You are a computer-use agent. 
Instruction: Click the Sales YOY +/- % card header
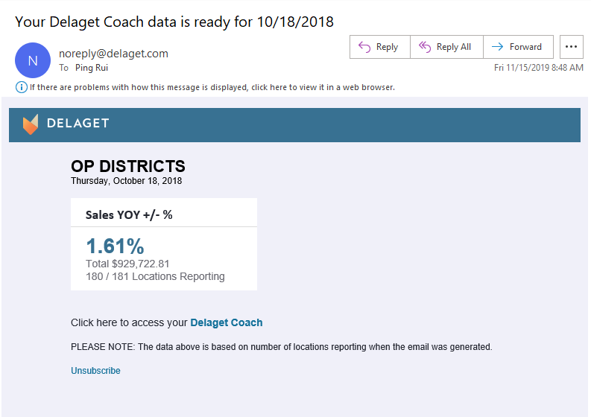click(129, 214)
